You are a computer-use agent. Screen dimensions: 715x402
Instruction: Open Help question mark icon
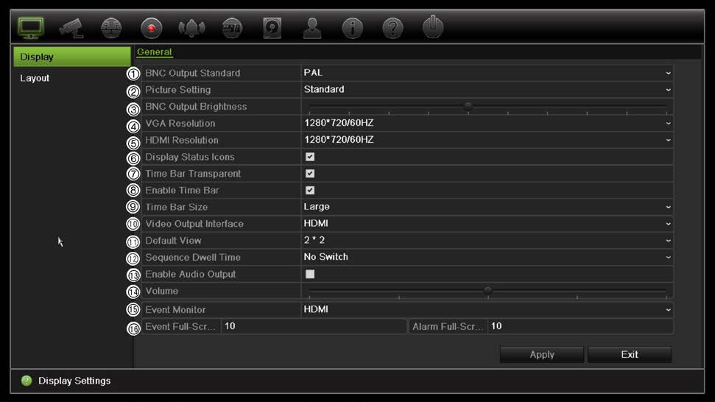(x=392, y=28)
